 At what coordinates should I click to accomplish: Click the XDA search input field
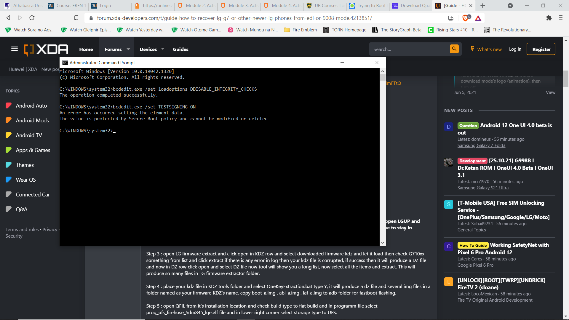[x=409, y=49]
